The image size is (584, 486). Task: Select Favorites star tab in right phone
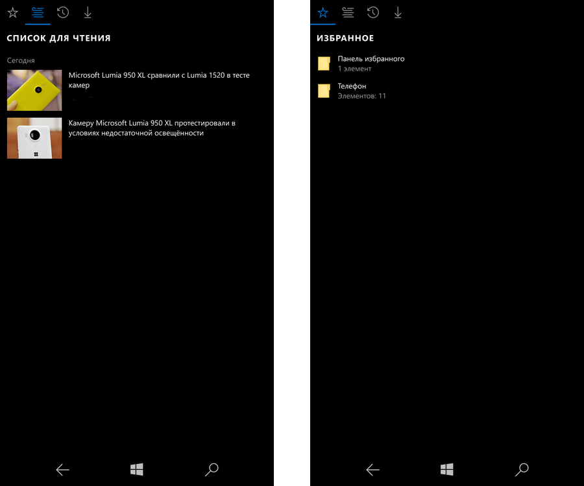pyautogui.click(x=323, y=13)
